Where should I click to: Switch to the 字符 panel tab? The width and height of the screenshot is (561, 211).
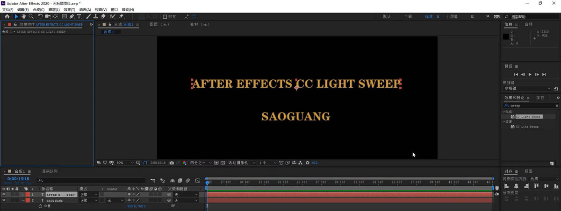click(540, 98)
